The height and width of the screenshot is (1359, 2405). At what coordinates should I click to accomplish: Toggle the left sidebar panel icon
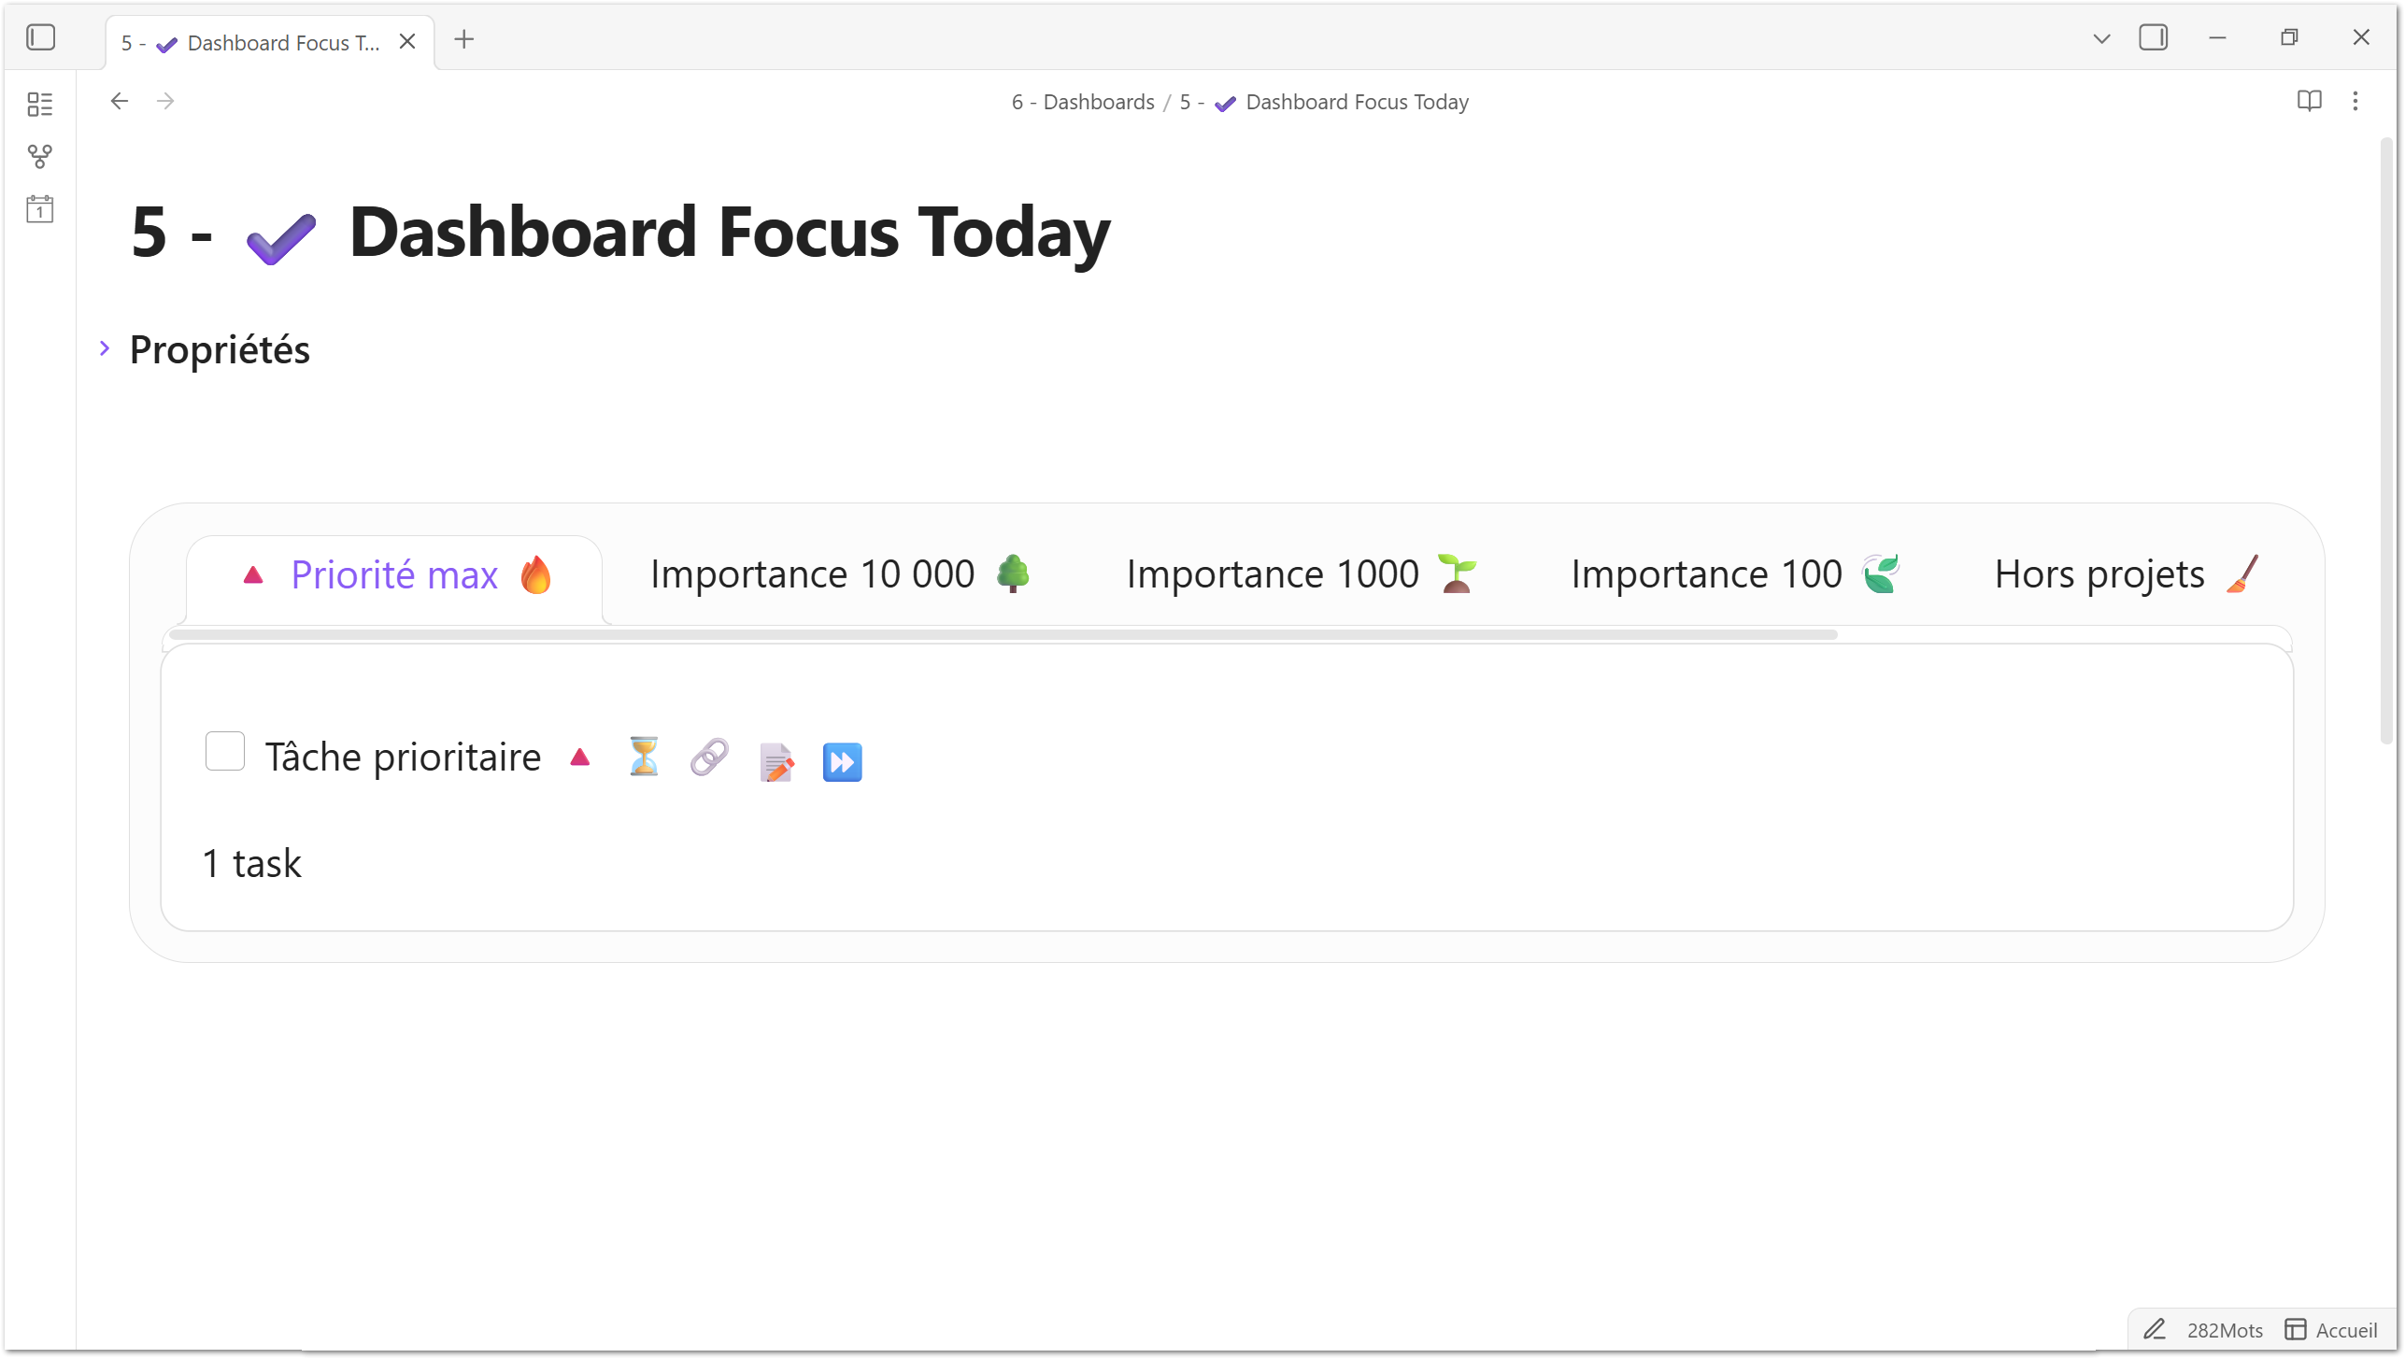coord(41,38)
